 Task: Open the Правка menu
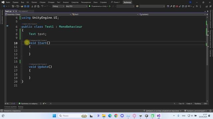[15, 2]
